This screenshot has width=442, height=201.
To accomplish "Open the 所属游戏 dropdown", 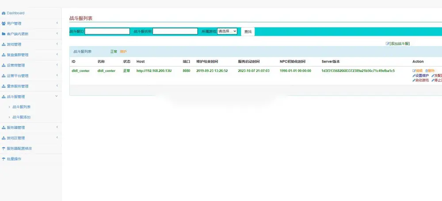I will 227,31.
